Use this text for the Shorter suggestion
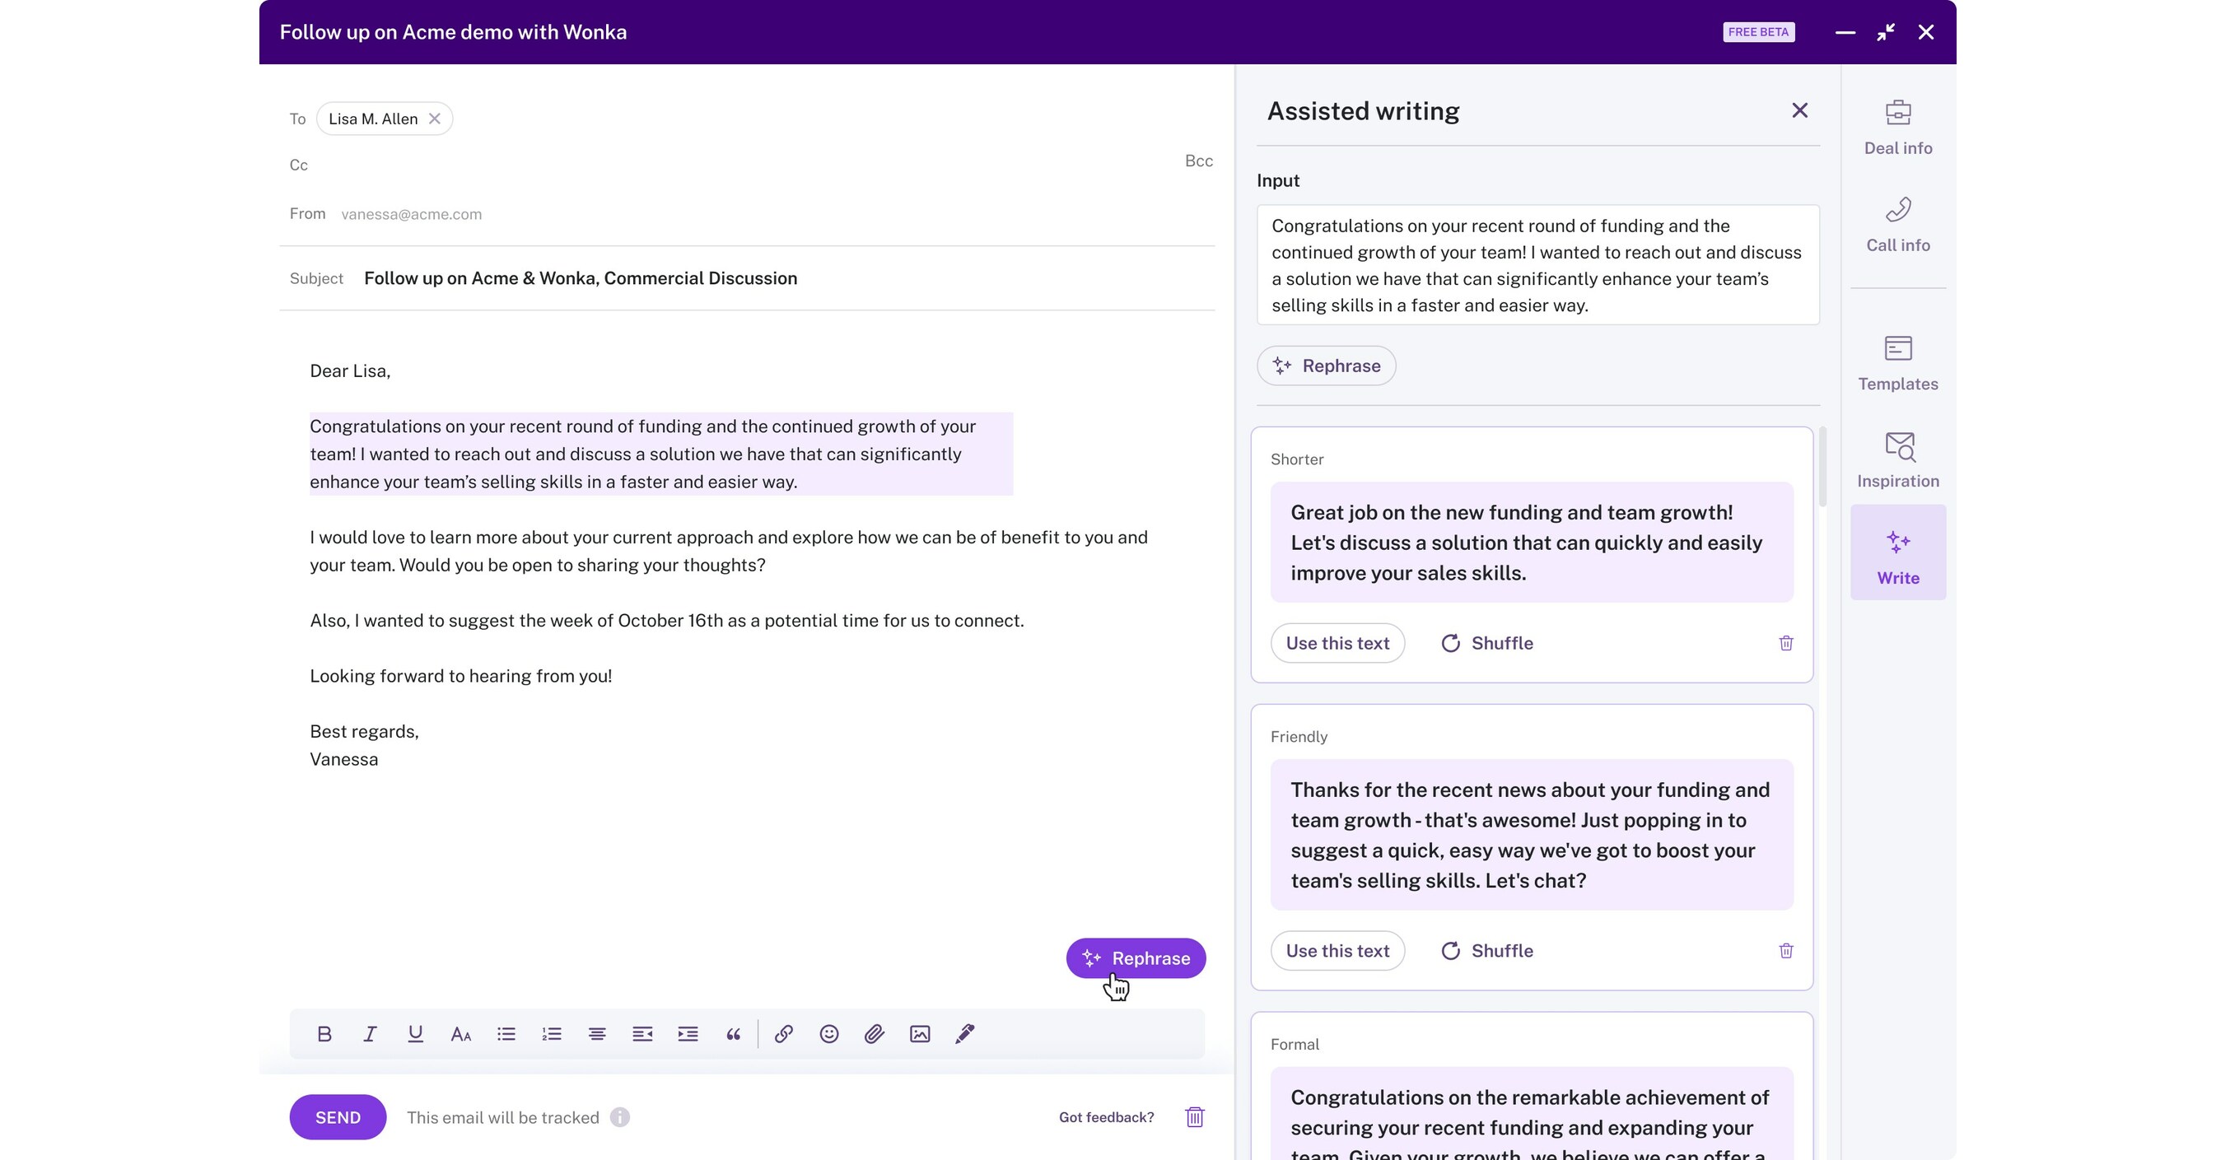2216x1160 pixels. coord(1337,643)
